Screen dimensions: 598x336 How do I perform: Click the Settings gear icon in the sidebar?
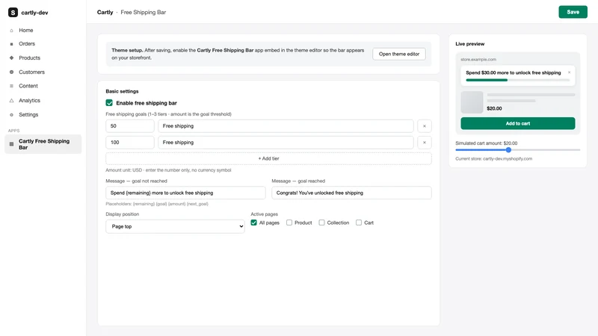coord(11,115)
